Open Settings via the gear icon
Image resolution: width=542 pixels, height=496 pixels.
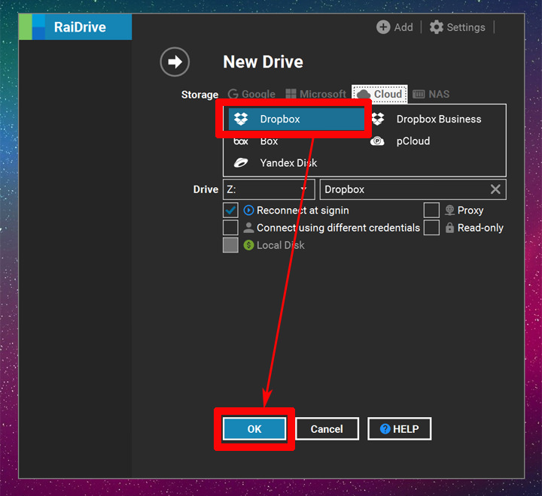[x=436, y=27]
